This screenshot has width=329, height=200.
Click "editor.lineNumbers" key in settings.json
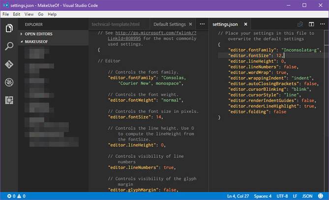(253, 67)
